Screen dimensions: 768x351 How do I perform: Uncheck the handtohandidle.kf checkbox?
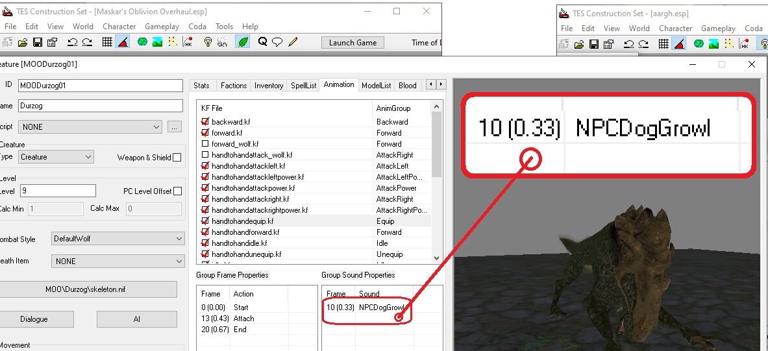pos(205,243)
